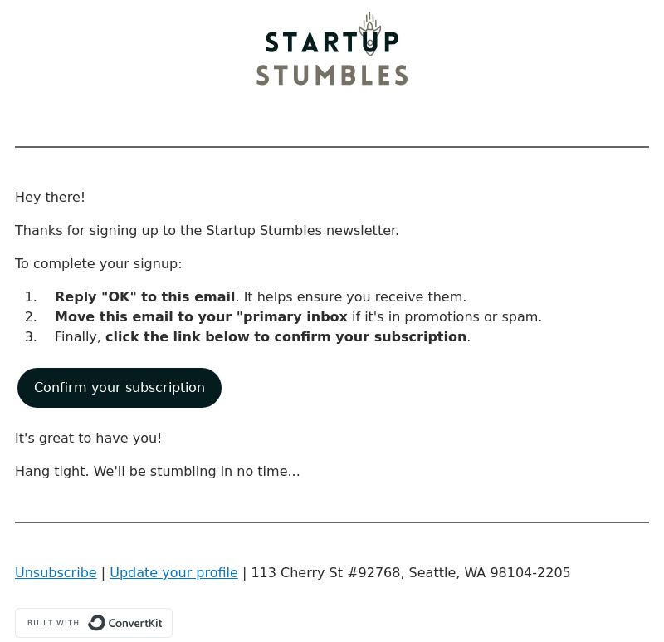The image size is (664, 642).
Task: Open the Unsubscribe link
Action: [x=56, y=572]
